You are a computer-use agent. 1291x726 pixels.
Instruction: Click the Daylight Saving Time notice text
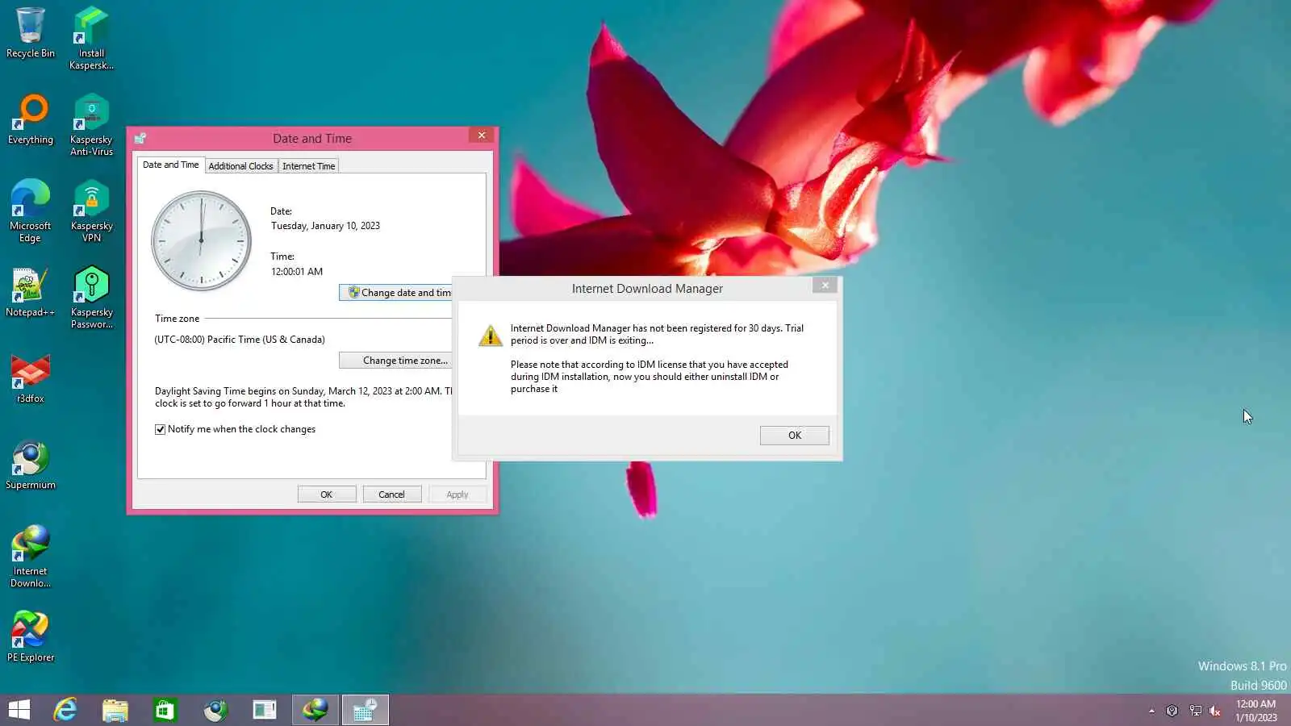click(x=303, y=397)
